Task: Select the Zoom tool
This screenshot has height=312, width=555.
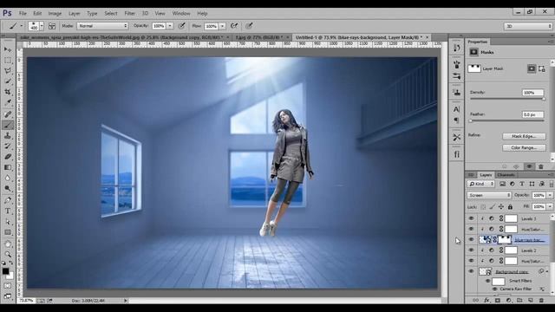Action: pyautogui.click(x=8, y=254)
